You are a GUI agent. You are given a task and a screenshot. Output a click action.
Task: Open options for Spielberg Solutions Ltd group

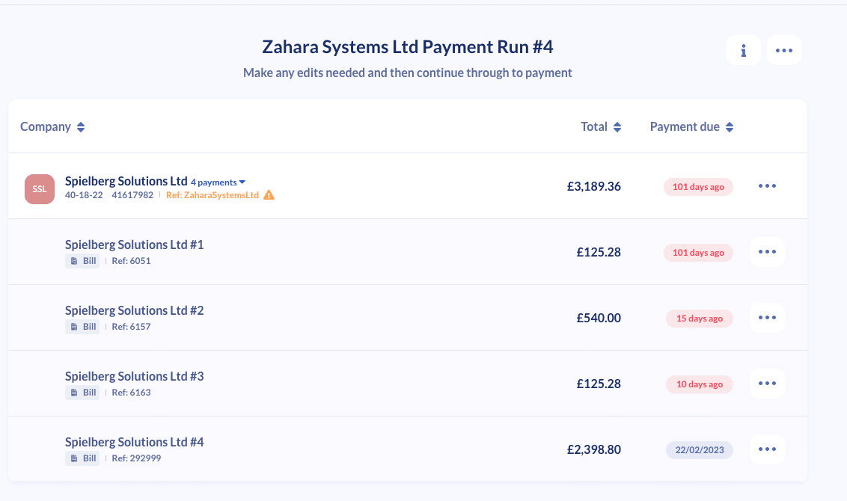click(x=767, y=185)
